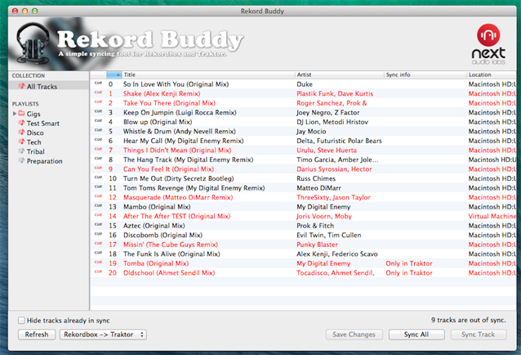Click artist Russ Chimes
Screen dimensions: 521x355
[316, 178]
